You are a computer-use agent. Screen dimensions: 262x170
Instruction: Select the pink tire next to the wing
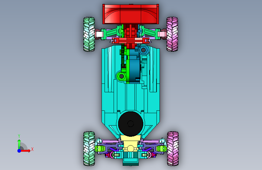172,34
